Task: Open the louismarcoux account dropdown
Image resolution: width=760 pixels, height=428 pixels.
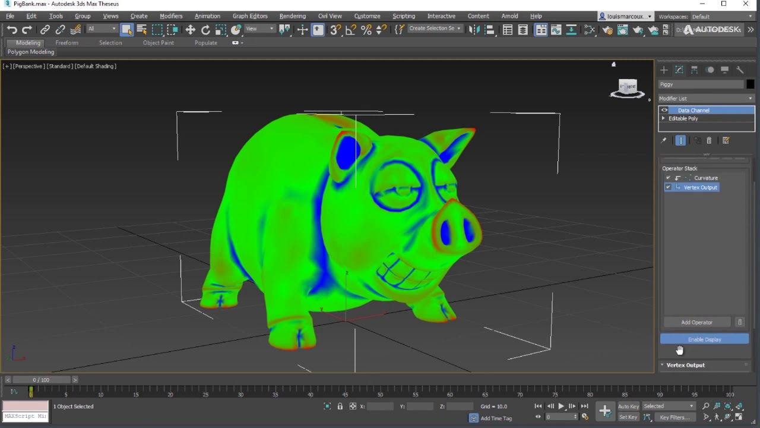Action: (625, 17)
